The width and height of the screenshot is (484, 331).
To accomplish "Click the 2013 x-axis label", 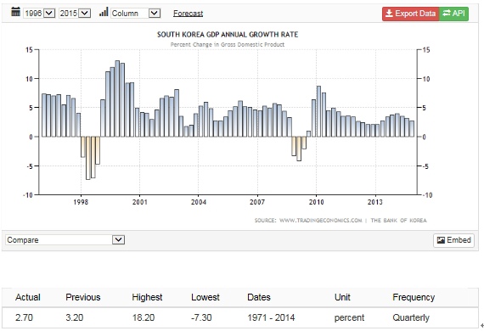I will point(375,202).
